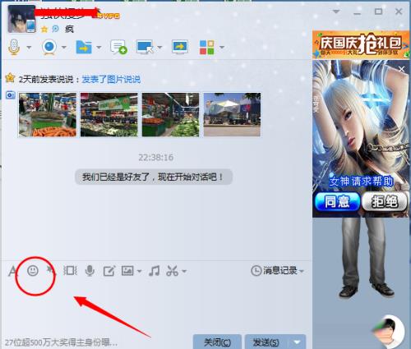Expand file transfer options dropdown
This screenshot has width=411, height=349.
pos(99,47)
